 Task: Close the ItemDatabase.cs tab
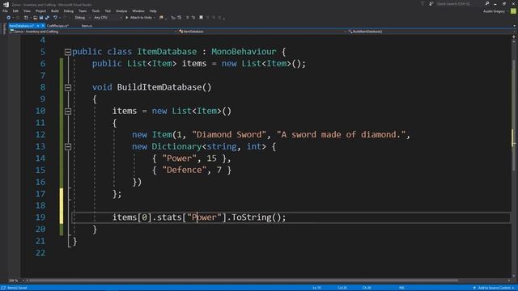point(43,25)
